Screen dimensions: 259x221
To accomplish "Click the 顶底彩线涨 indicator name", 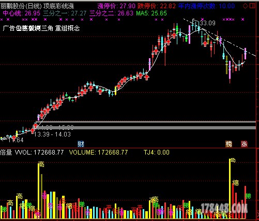I will click(x=58, y=6).
